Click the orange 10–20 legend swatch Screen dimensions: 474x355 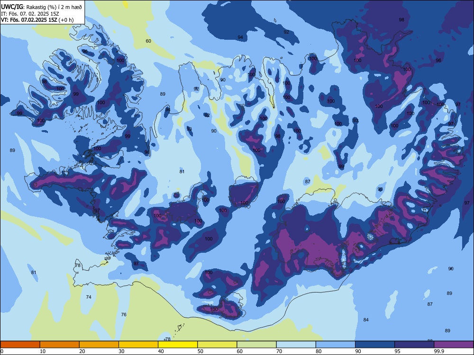click(x=60, y=345)
